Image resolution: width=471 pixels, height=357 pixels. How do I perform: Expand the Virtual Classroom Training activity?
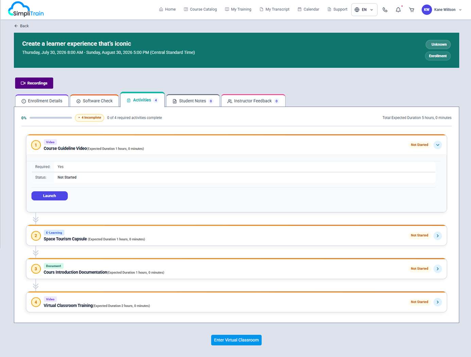[438, 302]
